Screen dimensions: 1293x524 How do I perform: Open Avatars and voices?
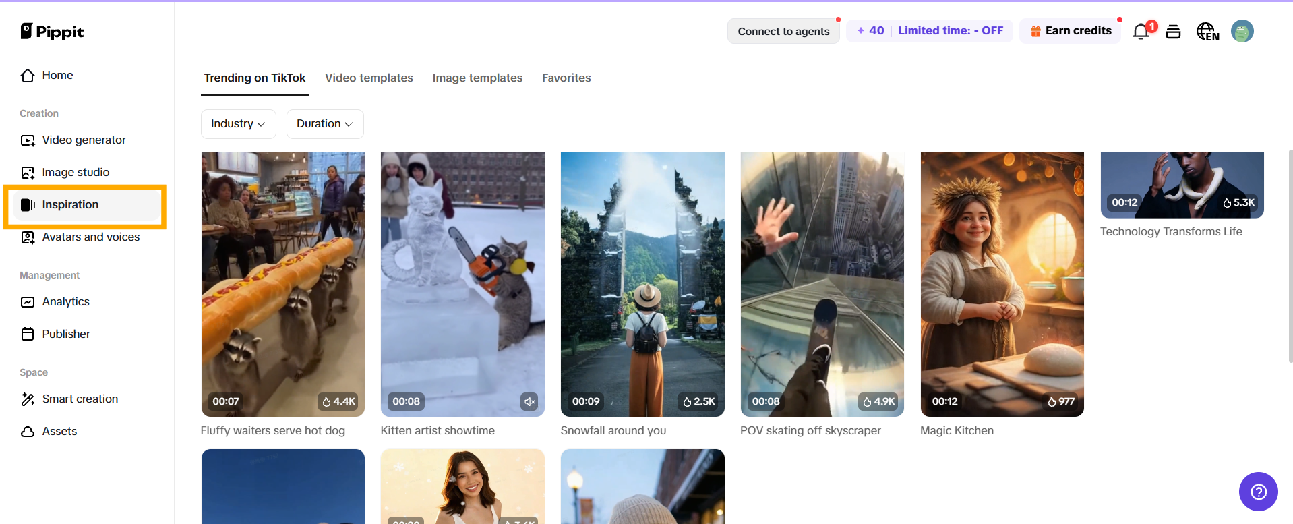coord(86,237)
